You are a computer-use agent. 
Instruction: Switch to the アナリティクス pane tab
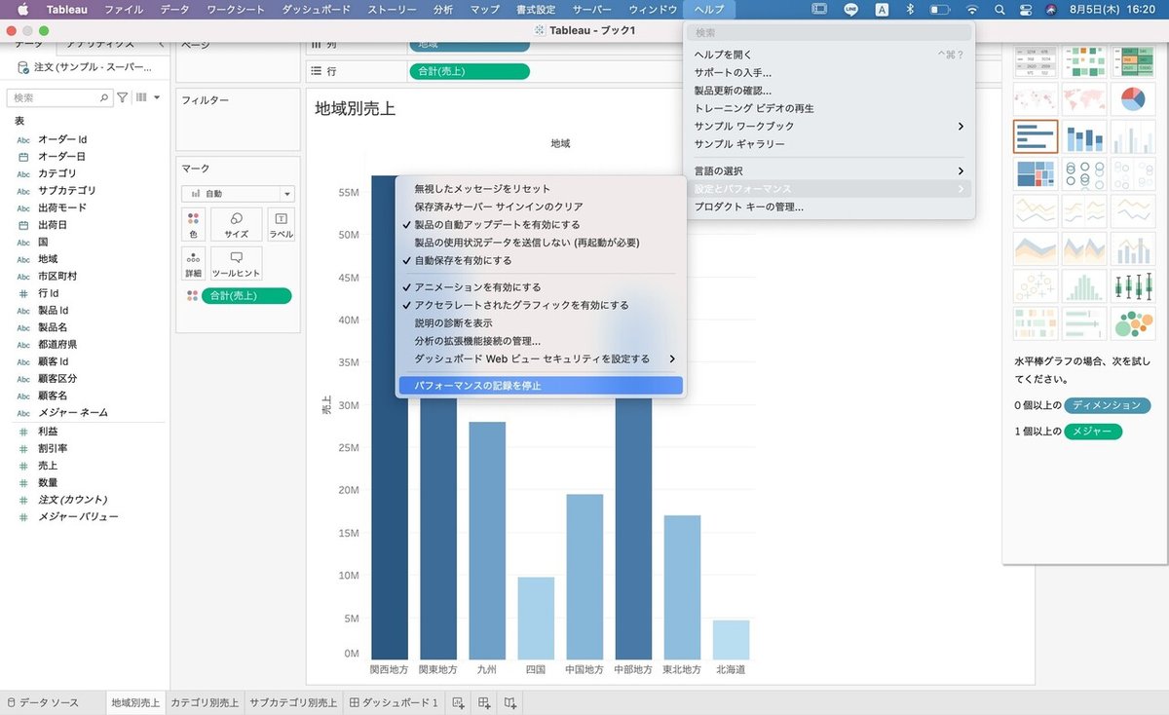(x=100, y=45)
